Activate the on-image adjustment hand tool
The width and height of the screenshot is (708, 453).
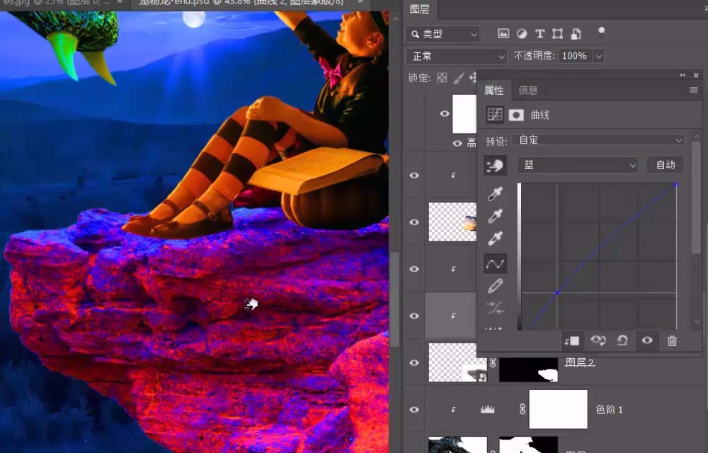(x=495, y=165)
